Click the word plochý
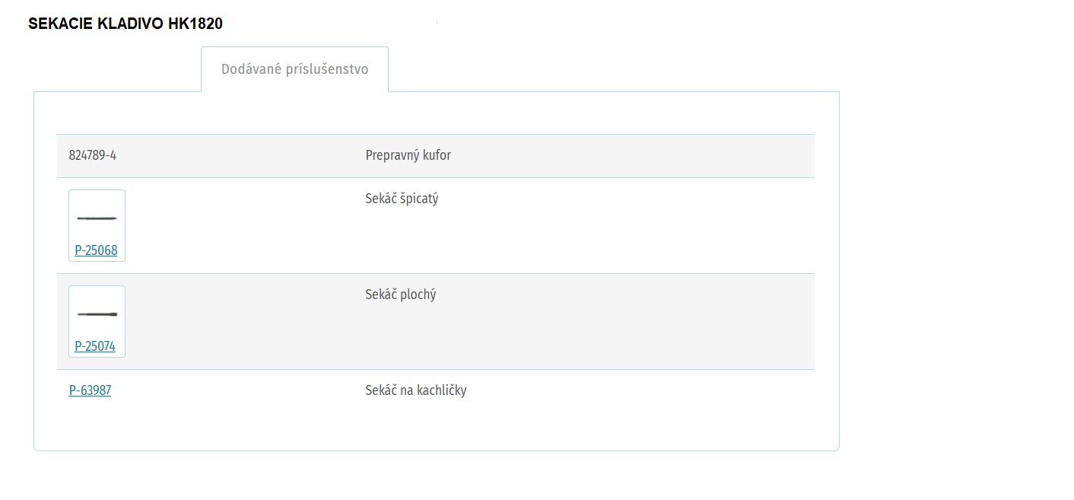This screenshot has height=500, width=1074. [418, 295]
